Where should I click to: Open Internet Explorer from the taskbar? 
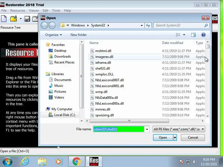(x=25, y=162)
